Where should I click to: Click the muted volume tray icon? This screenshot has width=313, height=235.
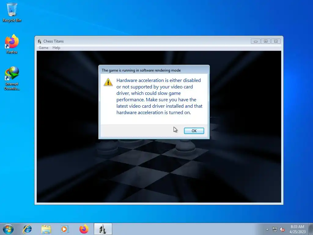pos(282,229)
